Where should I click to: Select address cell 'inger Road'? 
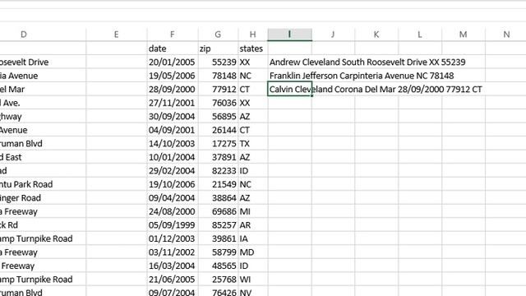(43, 197)
